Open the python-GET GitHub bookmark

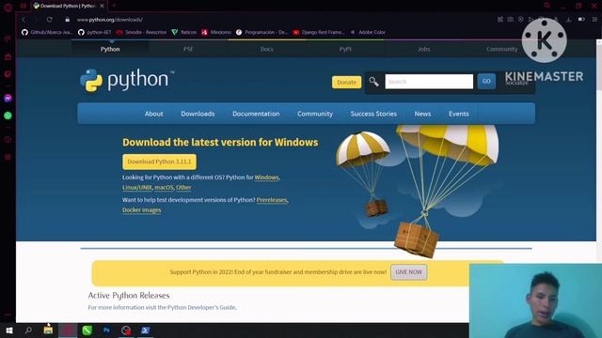point(95,32)
